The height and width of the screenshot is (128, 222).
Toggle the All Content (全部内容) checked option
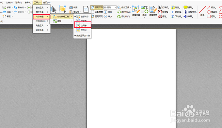(82, 17)
